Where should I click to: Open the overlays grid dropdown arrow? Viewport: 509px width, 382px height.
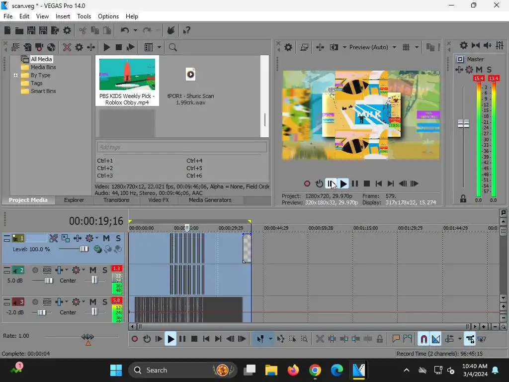pyautogui.click(x=417, y=47)
